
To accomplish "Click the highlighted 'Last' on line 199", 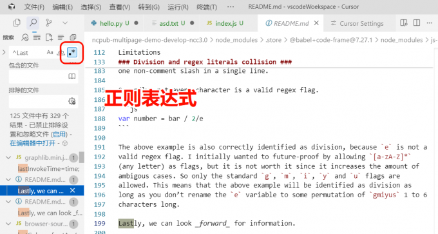I will [x=126, y=223].
